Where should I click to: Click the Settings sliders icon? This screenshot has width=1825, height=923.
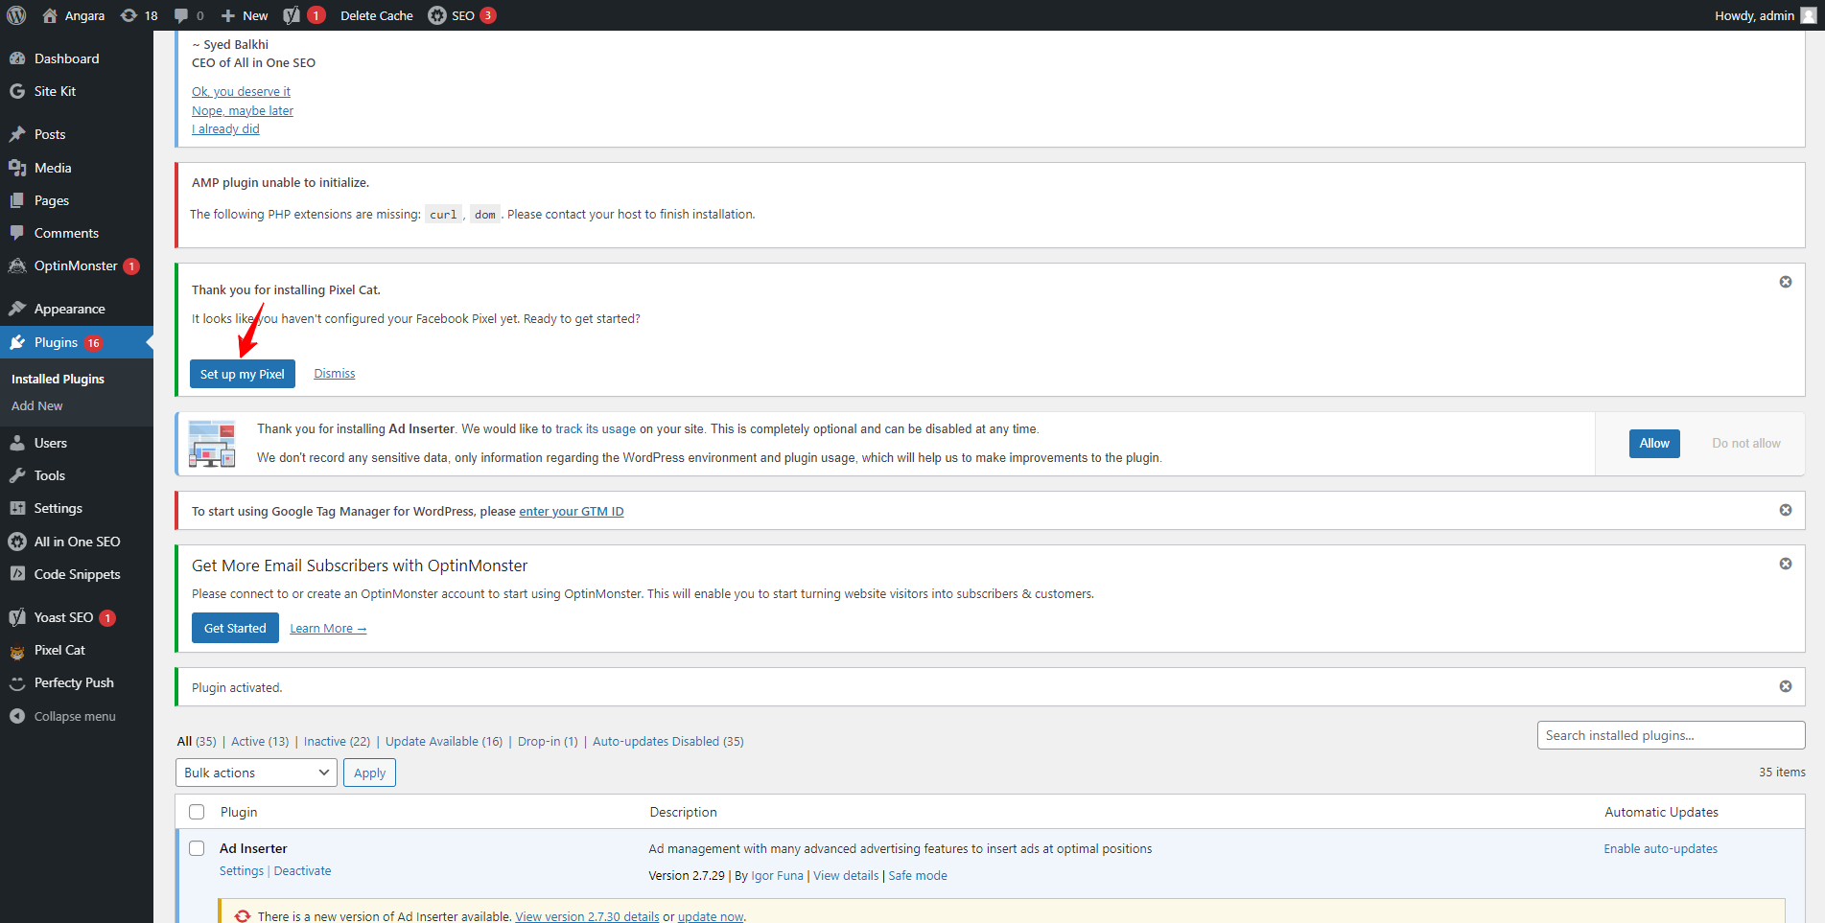17,508
